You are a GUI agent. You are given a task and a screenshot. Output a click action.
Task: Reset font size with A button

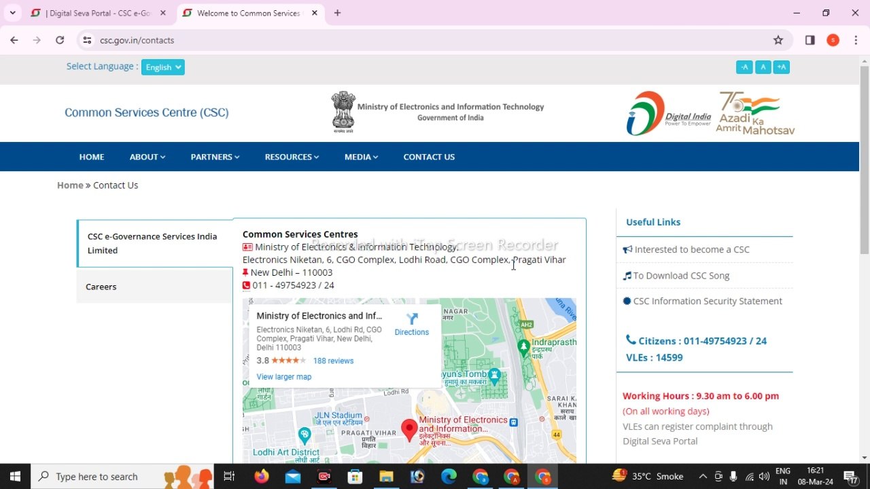click(763, 67)
